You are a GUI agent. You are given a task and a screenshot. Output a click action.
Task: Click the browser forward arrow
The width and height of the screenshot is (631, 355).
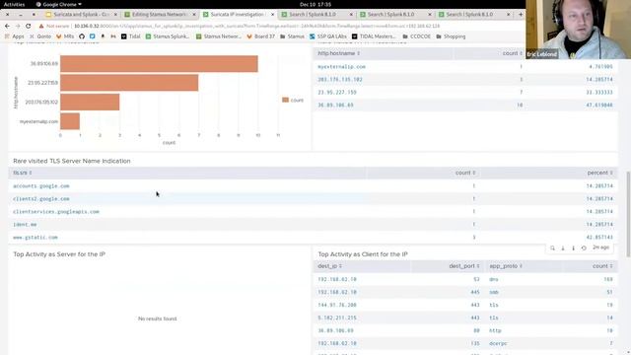pos(18,26)
